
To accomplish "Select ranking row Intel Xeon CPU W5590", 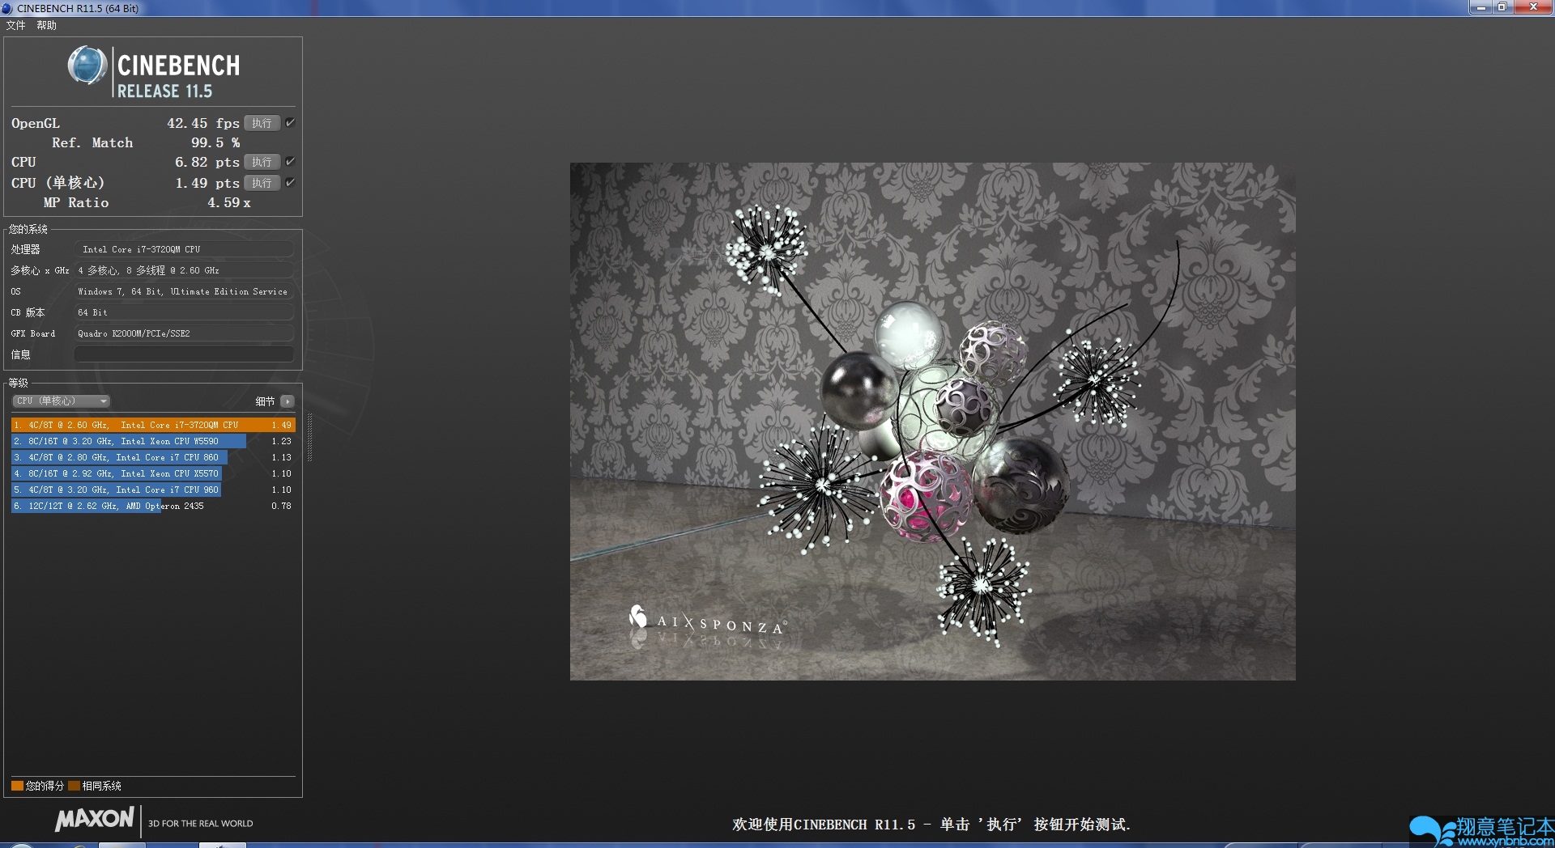I will (153, 441).
